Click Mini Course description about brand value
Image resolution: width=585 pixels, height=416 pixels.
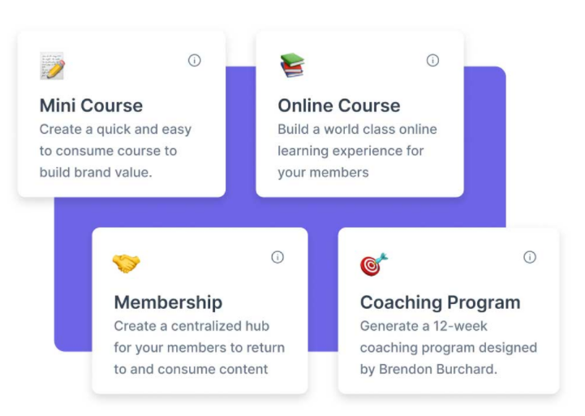tap(115, 150)
